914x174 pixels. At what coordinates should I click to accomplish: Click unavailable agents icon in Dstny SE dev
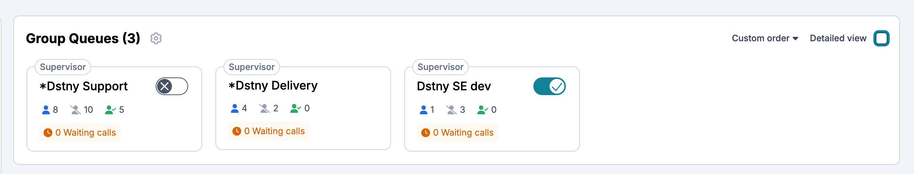coord(451,110)
